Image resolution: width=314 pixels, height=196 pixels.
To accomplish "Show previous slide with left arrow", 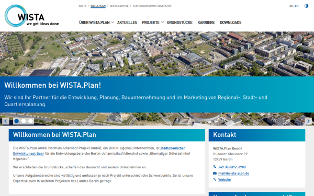I will coord(6,121).
